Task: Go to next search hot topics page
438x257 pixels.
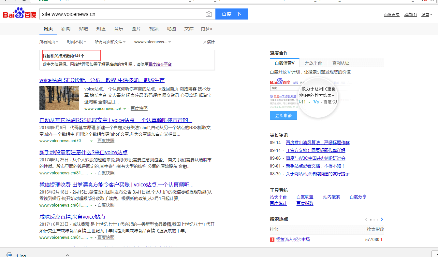Action: point(382,219)
